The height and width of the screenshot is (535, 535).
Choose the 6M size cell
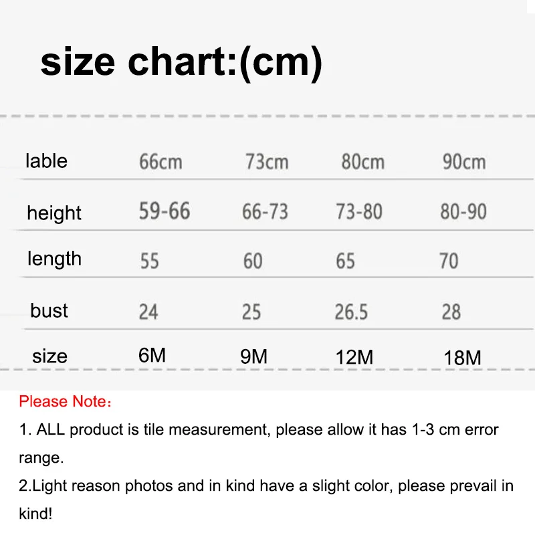pyautogui.click(x=152, y=355)
